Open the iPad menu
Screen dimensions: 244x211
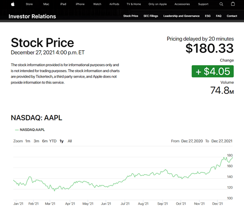[63, 4]
